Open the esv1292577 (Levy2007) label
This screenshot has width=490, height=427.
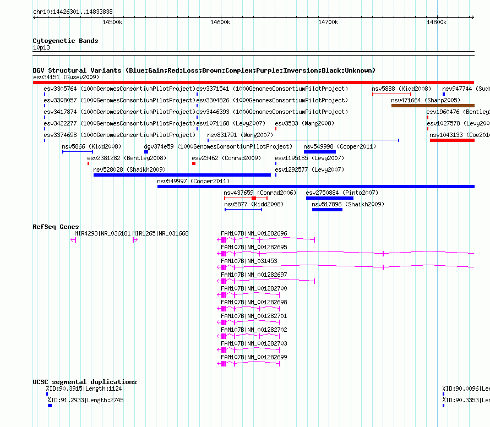pyautogui.click(x=309, y=169)
